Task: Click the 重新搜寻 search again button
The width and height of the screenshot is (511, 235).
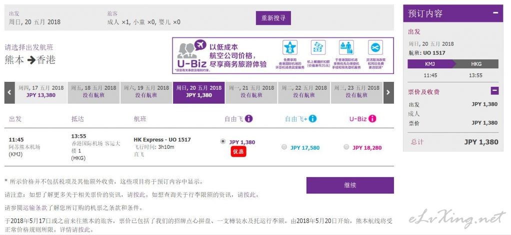Action: pyautogui.click(x=273, y=18)
